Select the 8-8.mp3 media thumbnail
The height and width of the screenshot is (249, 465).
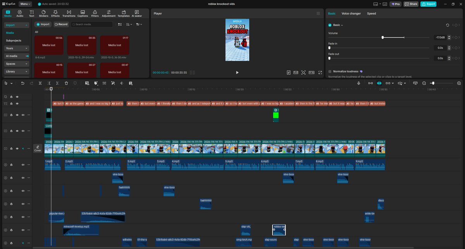(49, 45)
